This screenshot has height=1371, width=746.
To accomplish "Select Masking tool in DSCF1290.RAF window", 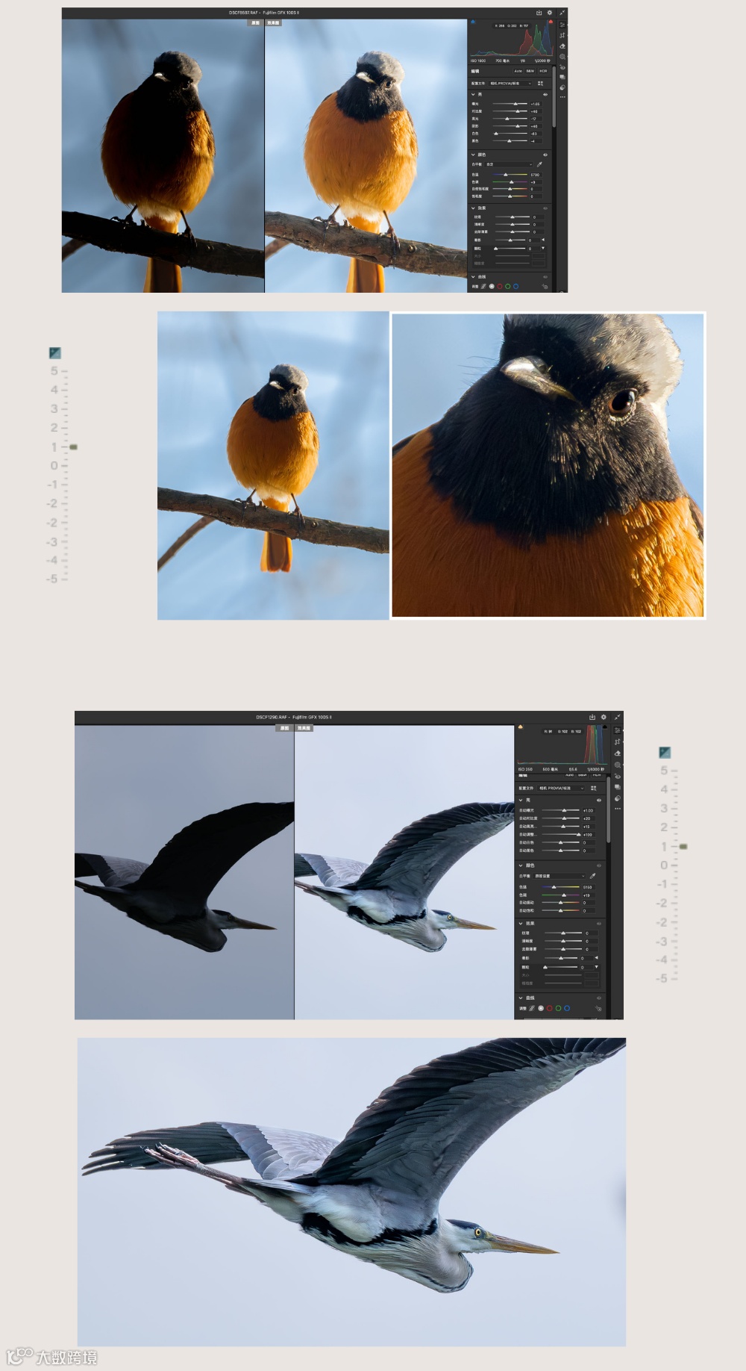I will tap(618, 765).
